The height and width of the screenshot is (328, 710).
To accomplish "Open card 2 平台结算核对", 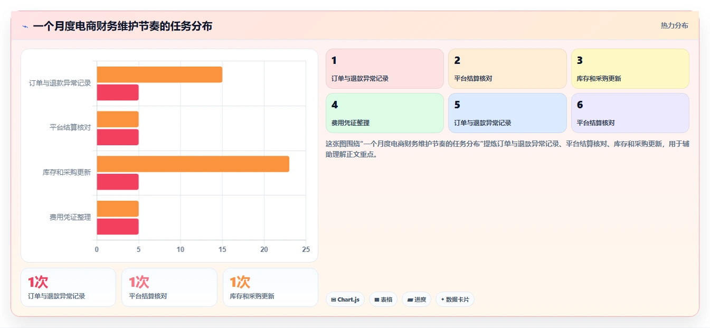I will (507, 69).
